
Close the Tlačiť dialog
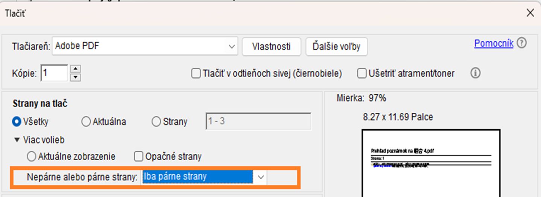tap(530, 13)
